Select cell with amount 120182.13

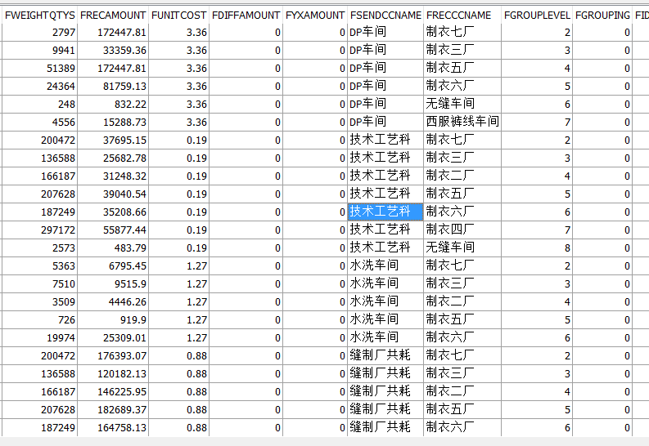(113, 374)
